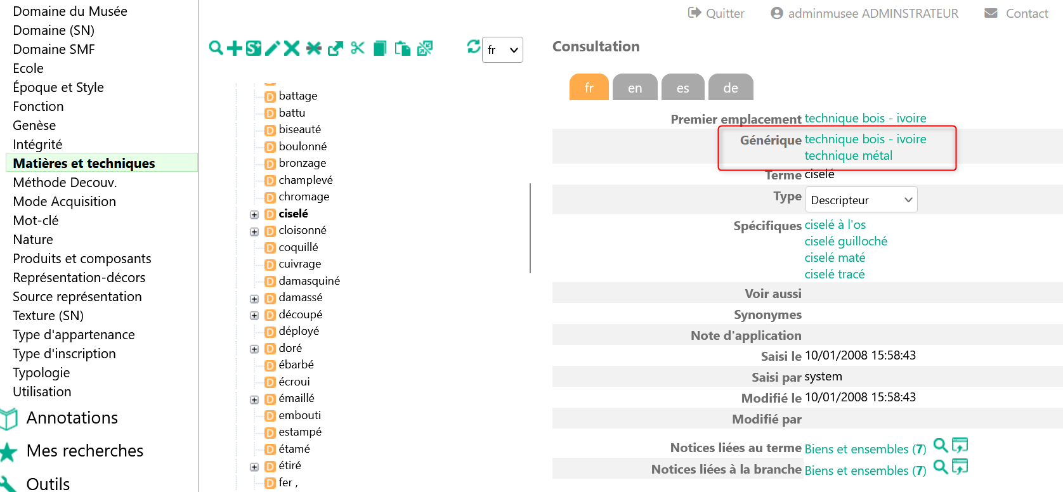Switch to the de language tab
The width and height of the screenshot is (1063, 492).
tap(731, 87)
